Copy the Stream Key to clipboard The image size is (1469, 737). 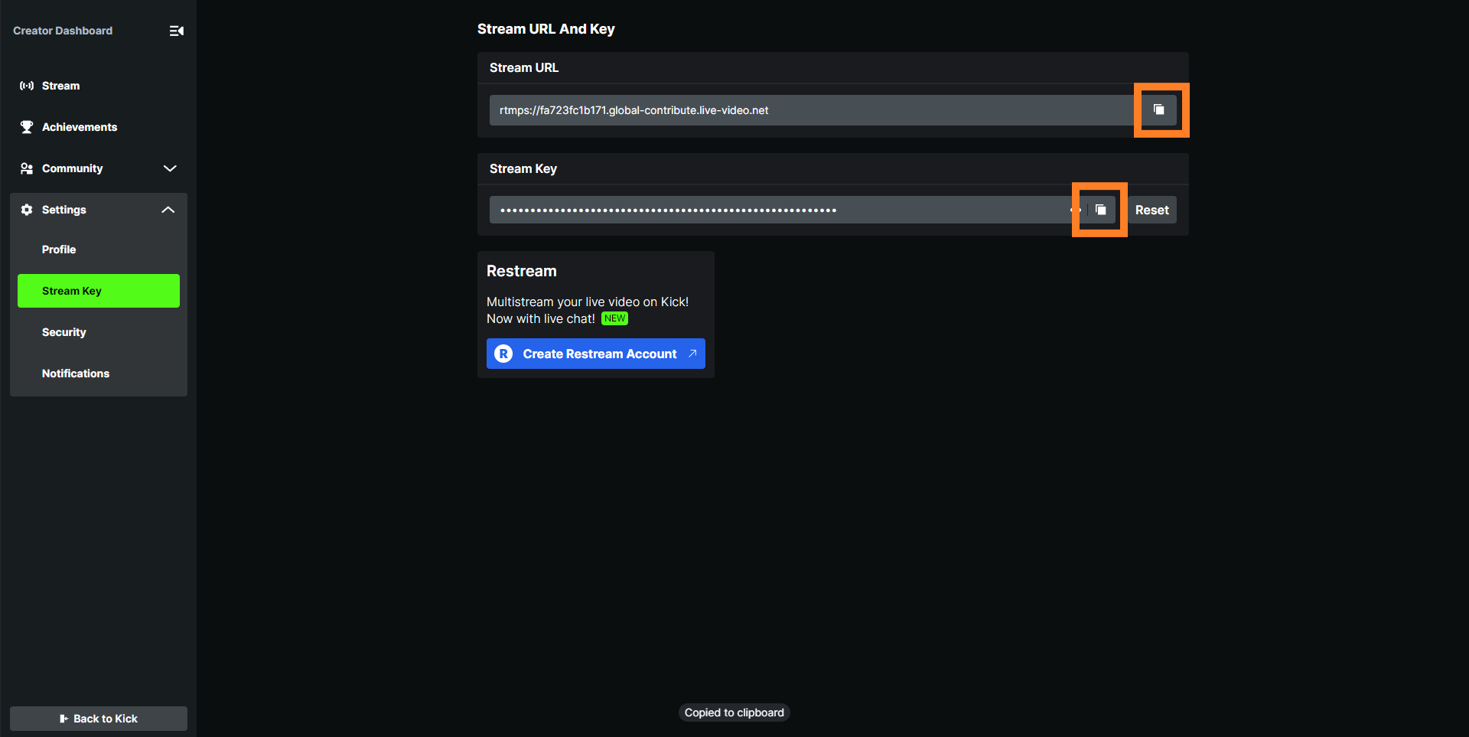(1100, 210)
